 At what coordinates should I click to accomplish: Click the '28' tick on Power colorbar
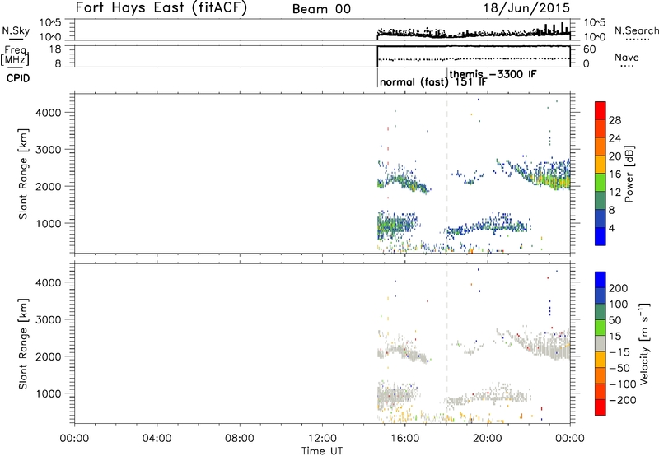615,120
